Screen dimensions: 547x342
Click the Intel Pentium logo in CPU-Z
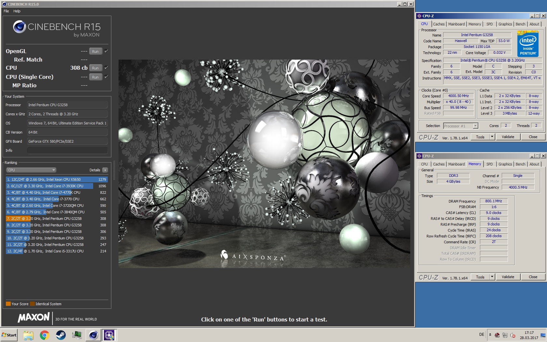coord(528,43)
